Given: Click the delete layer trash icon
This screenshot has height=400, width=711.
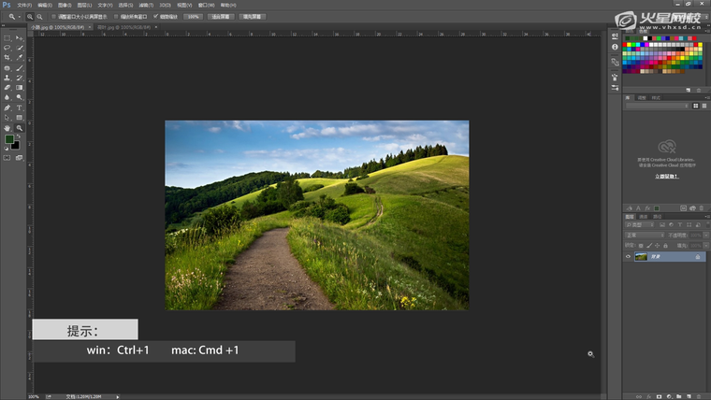Looking at the screenshot, I should pos(700,395).
